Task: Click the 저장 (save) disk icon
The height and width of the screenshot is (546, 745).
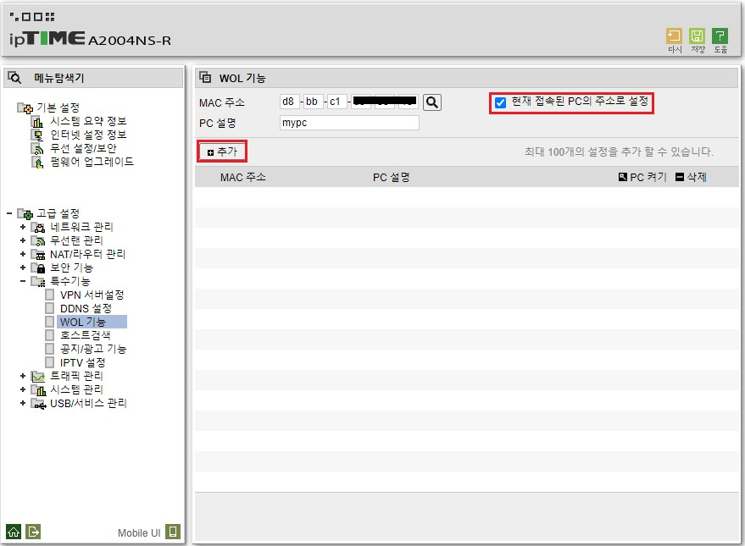Action: [697, 36]
